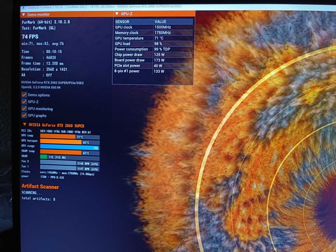Image resolution: width=336 pixels, height=252 pixels.
Task: Click the GPU hotspot 83°C bar
Action: [x=70, y=142]
